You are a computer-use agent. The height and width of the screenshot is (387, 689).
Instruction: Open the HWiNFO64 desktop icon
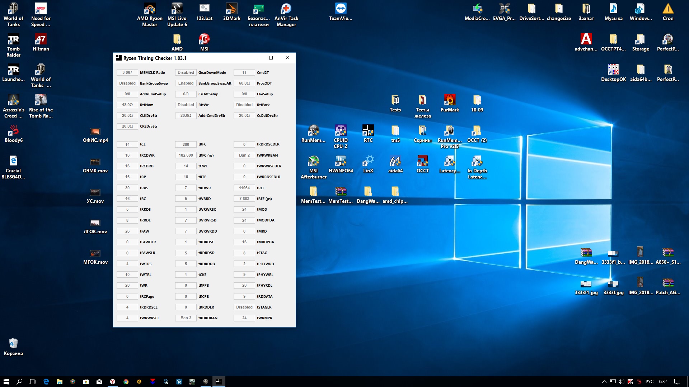(x=341, y=161)
